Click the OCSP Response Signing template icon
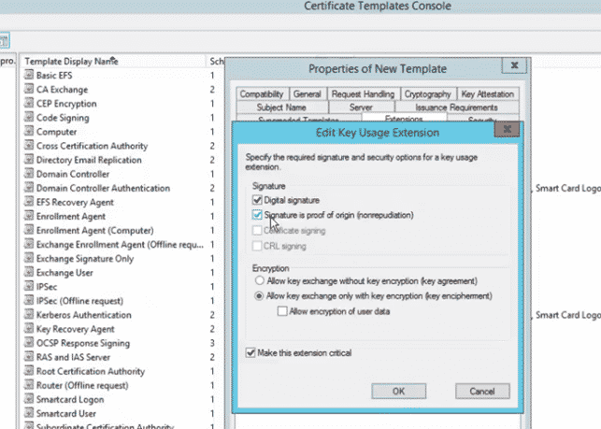 29,343
